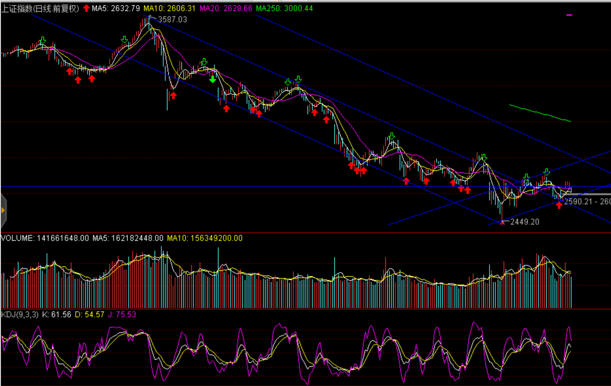Screen dimensions: 611x386
Task: Click the KDJ(9,3,3) indicator label
Action: 20,314
